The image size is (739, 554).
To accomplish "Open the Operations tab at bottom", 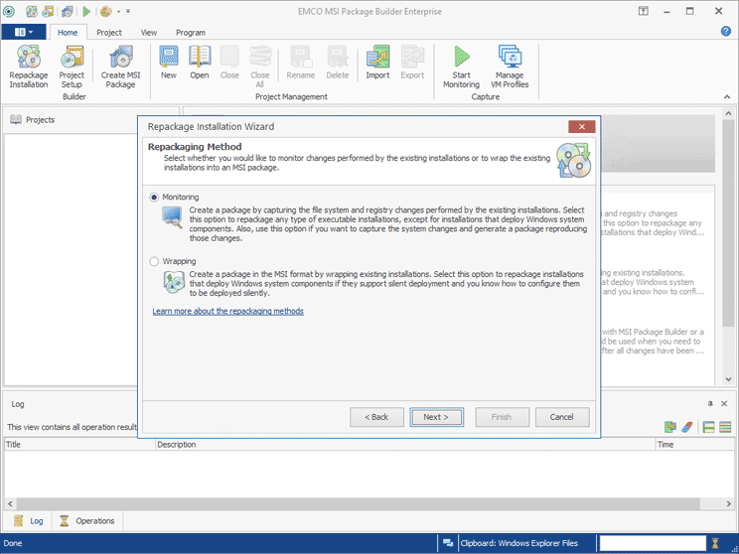I will 87,520.
